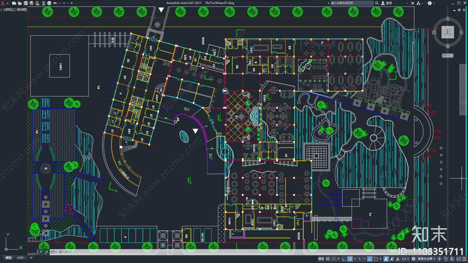Expand the Help dropdown arrow

click(x=434, y=3)
